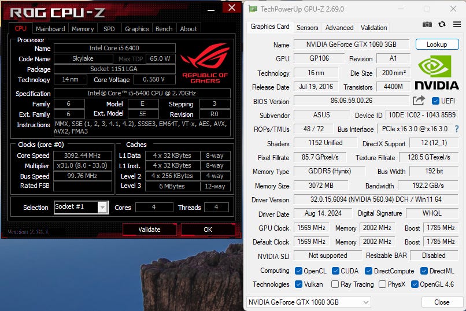Viewport: 466px width, 311px height.
Task: Toggle the UEFI checkbox
Action: (435, 101)
